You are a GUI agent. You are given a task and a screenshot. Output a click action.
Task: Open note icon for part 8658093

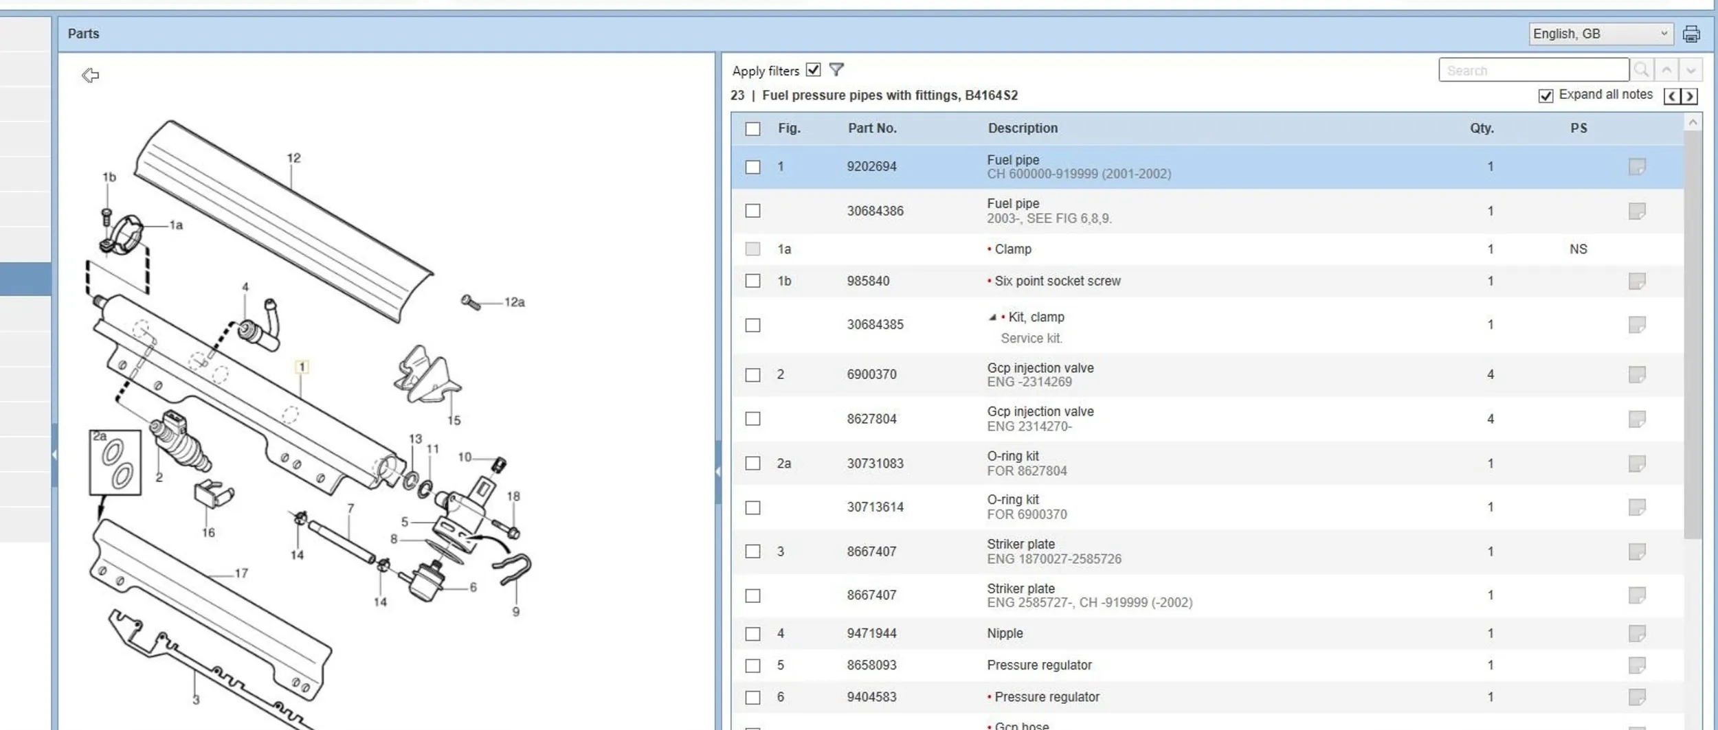[1637, 665]
